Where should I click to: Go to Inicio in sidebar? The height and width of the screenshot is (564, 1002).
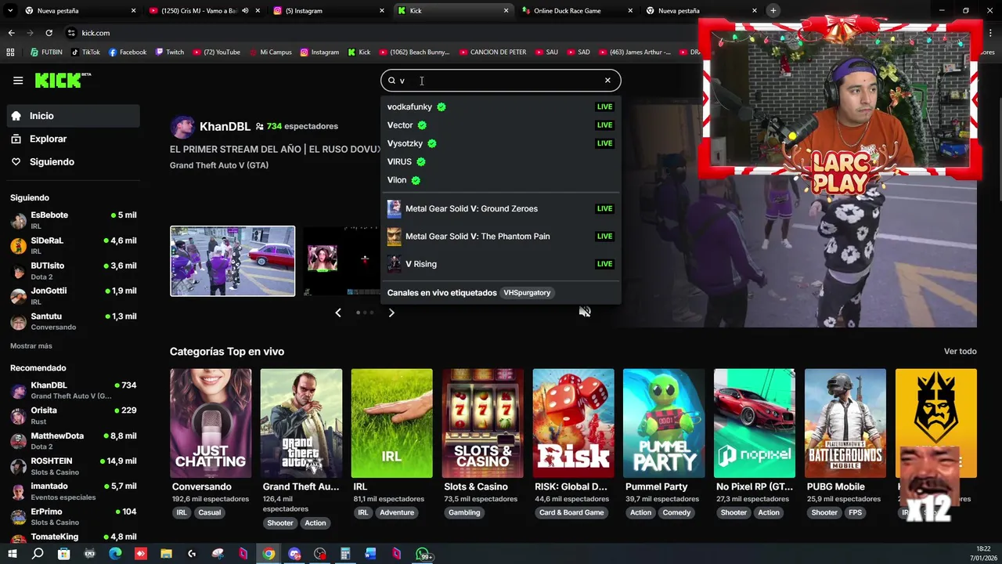tap(74, 116)
